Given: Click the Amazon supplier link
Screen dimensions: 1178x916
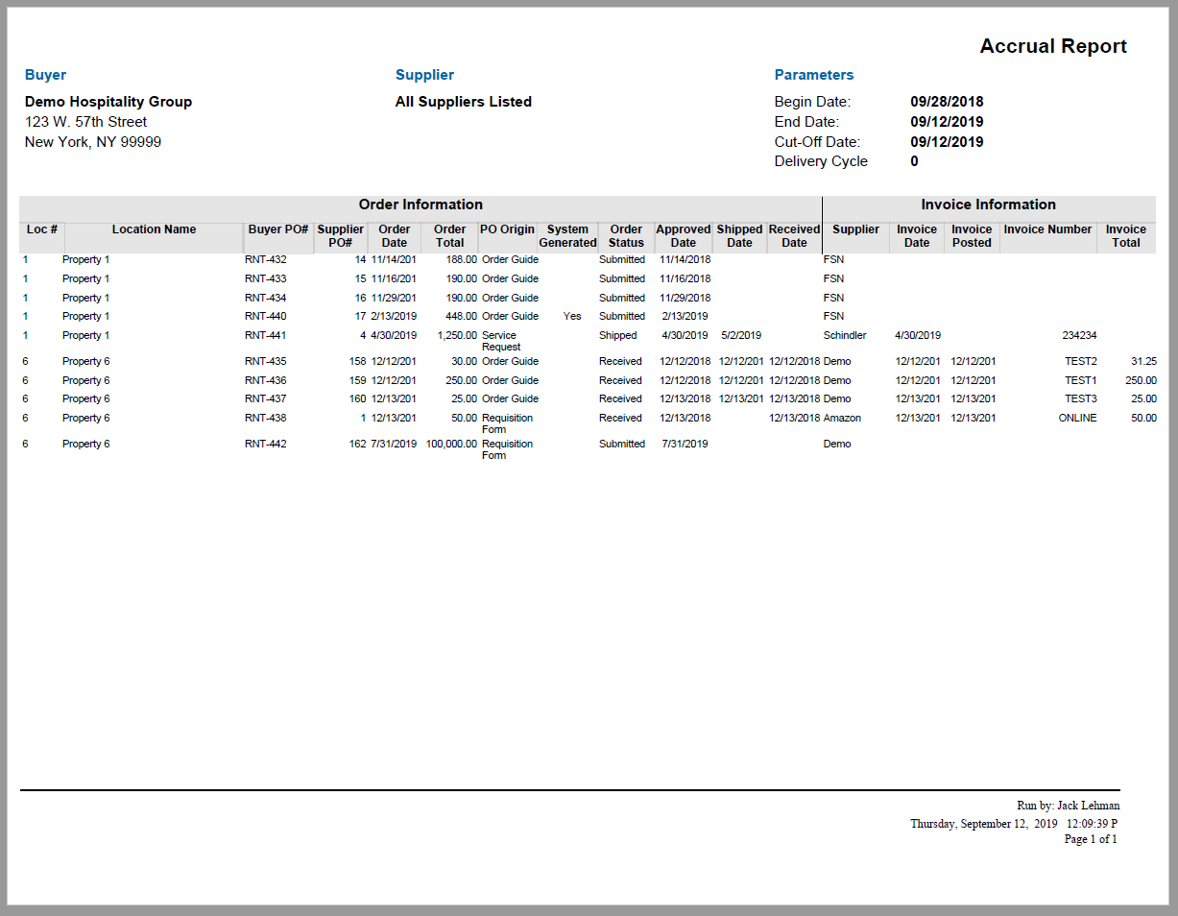Looking at the screenshot, I should point(841,418).
